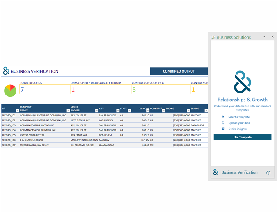Select the Unmatched errors value 1
Screen dimensions: 277x213
tap(73, 90)
